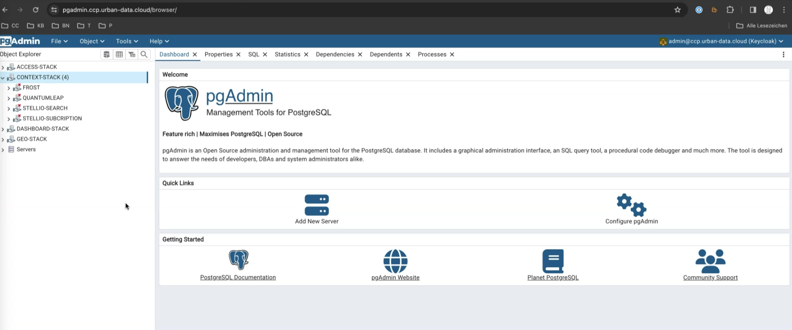Switch to the SQL tab

point(254,55)
